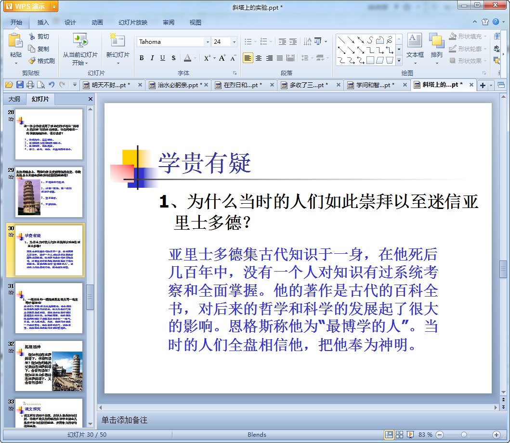Screen dimensions: 510x443
Task: Open the Arrange (排列) menu
Action: [x=436, y=49]
